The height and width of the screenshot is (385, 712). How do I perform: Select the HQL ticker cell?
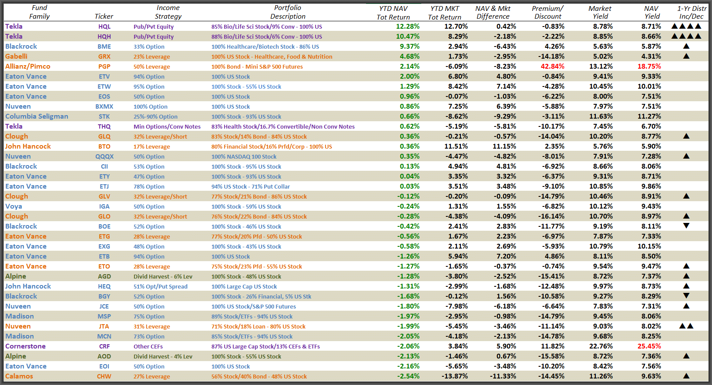[104, 27]
